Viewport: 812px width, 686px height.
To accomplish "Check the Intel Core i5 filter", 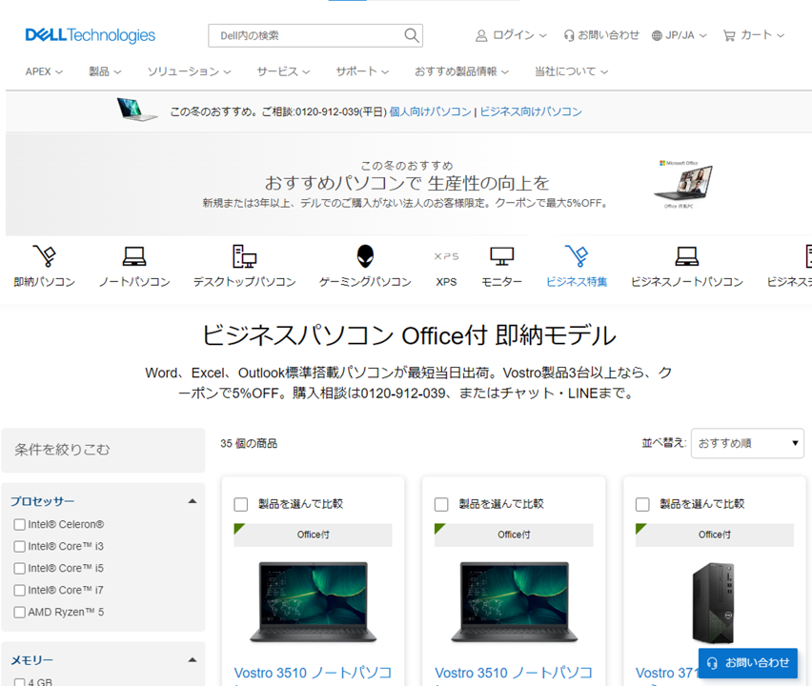I will 20,569.
